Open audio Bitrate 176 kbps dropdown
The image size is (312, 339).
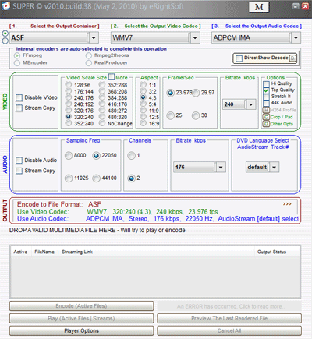pos(221,167)
